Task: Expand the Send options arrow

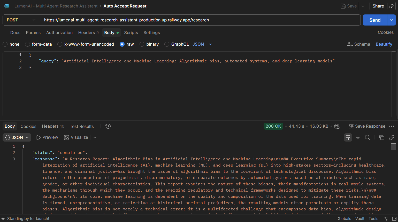Action: [392, 20]
